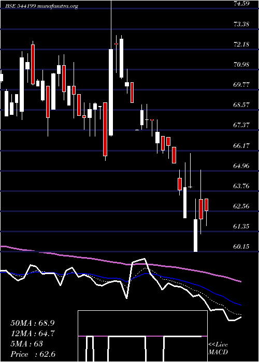Click the 72.18 price axis label

pyautogui.click(x=242, y=44)
